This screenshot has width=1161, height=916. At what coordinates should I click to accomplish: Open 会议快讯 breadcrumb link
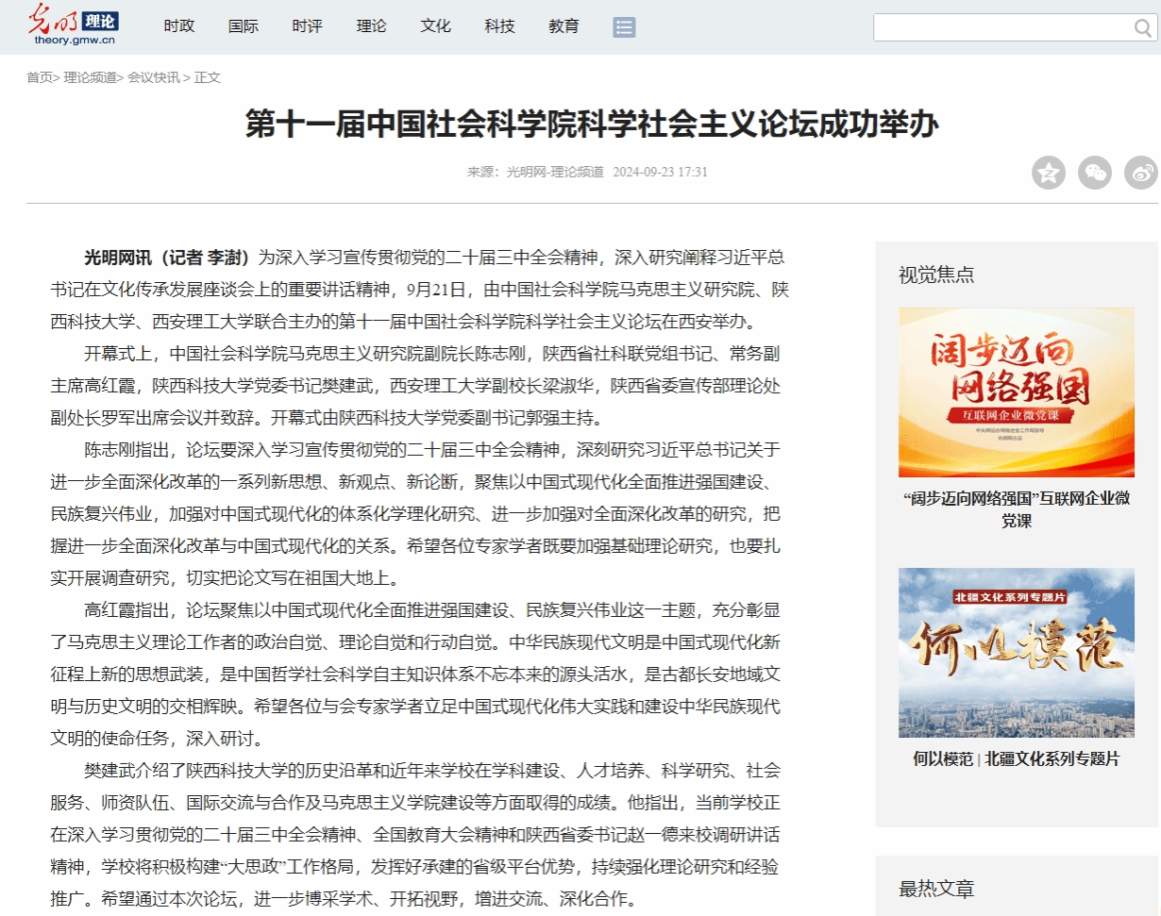point(153,77)
